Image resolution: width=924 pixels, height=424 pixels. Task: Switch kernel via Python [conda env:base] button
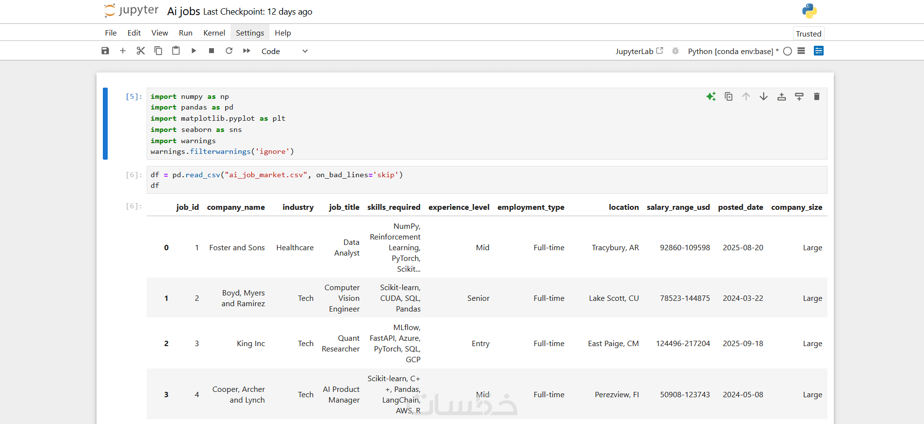(731, 51)
